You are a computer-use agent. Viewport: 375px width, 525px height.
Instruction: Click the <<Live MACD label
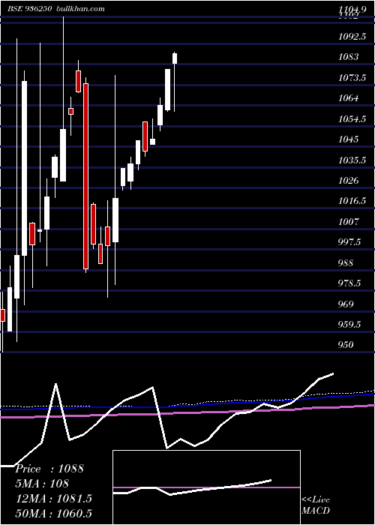316,505
